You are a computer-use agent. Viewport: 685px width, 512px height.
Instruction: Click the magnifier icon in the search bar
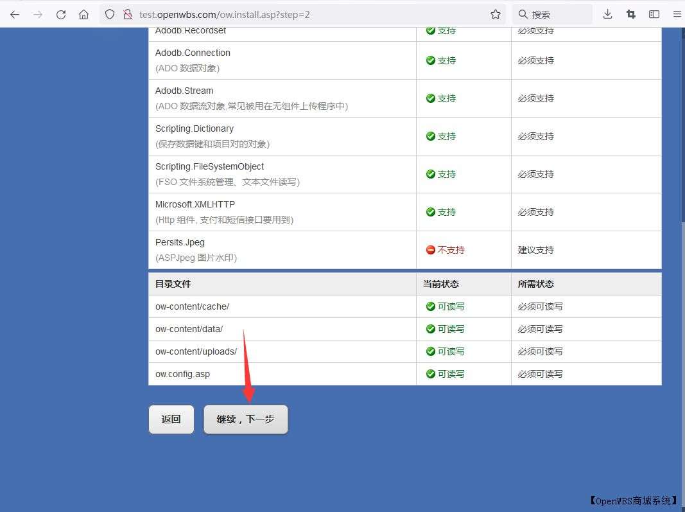coord(524,13)
